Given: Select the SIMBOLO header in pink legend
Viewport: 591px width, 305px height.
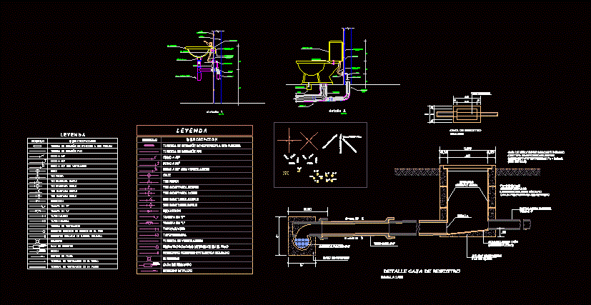Looking at the screenshot, I should 149,139.
